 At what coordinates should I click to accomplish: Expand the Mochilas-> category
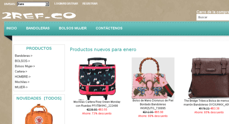[22, 82]
